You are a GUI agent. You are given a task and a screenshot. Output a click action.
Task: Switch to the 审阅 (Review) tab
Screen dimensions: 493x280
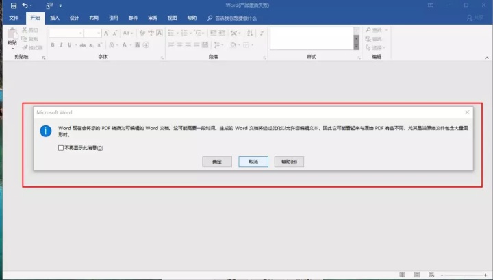[x=153, y=18]
